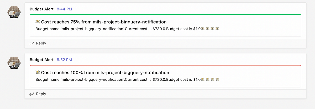
Task: Click reply arrow icon under 100% alert
Action: pos(31,94)
